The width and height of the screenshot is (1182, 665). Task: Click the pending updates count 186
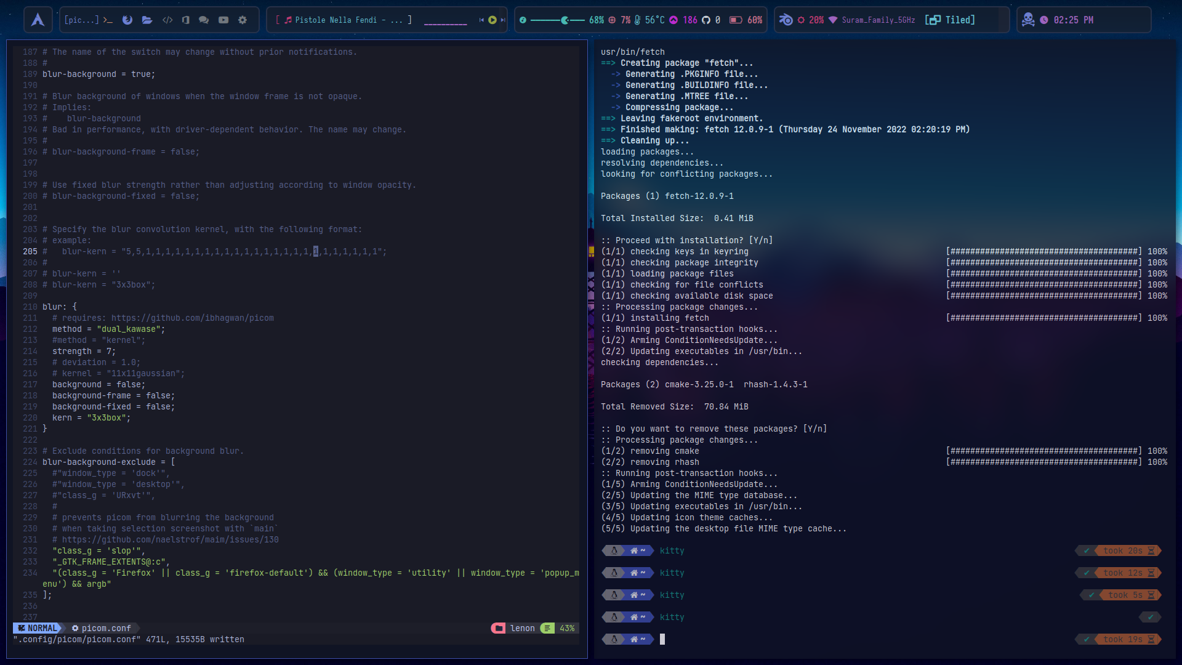click(690, 20)
